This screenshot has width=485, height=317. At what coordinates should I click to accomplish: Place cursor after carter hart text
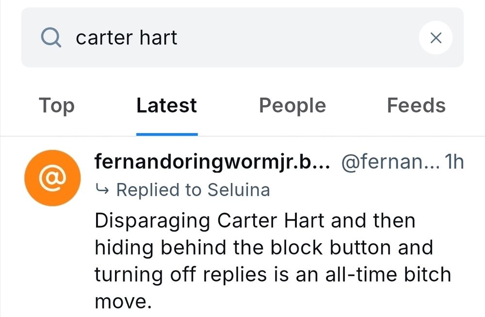click(x=179, y=37)
